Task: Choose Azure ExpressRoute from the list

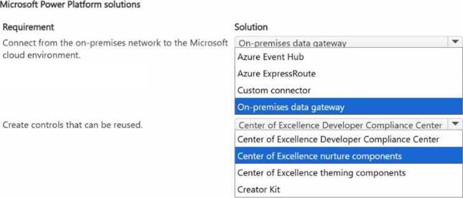Action: tap(276, 74)
